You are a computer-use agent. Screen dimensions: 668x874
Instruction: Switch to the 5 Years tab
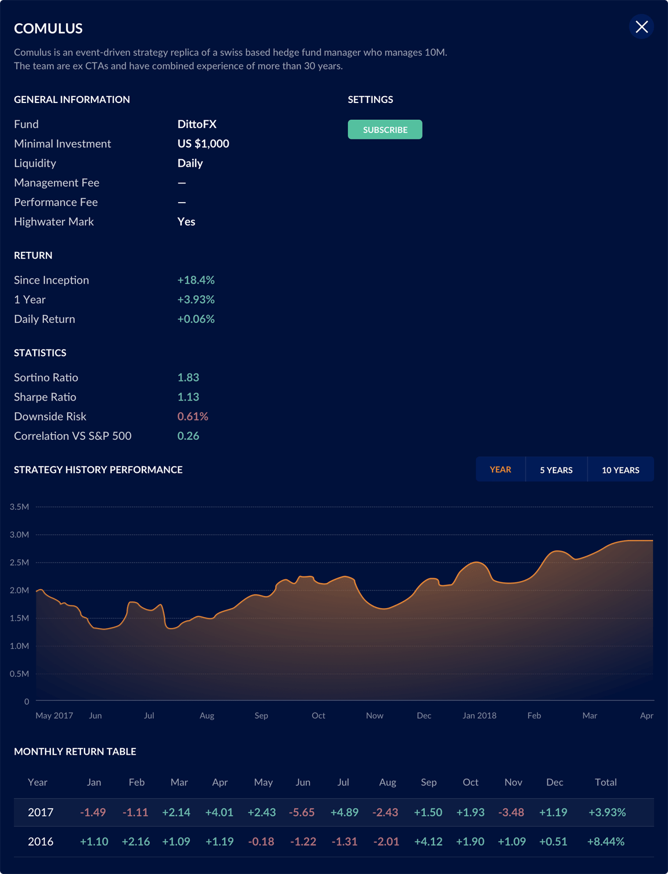(556, 469)
